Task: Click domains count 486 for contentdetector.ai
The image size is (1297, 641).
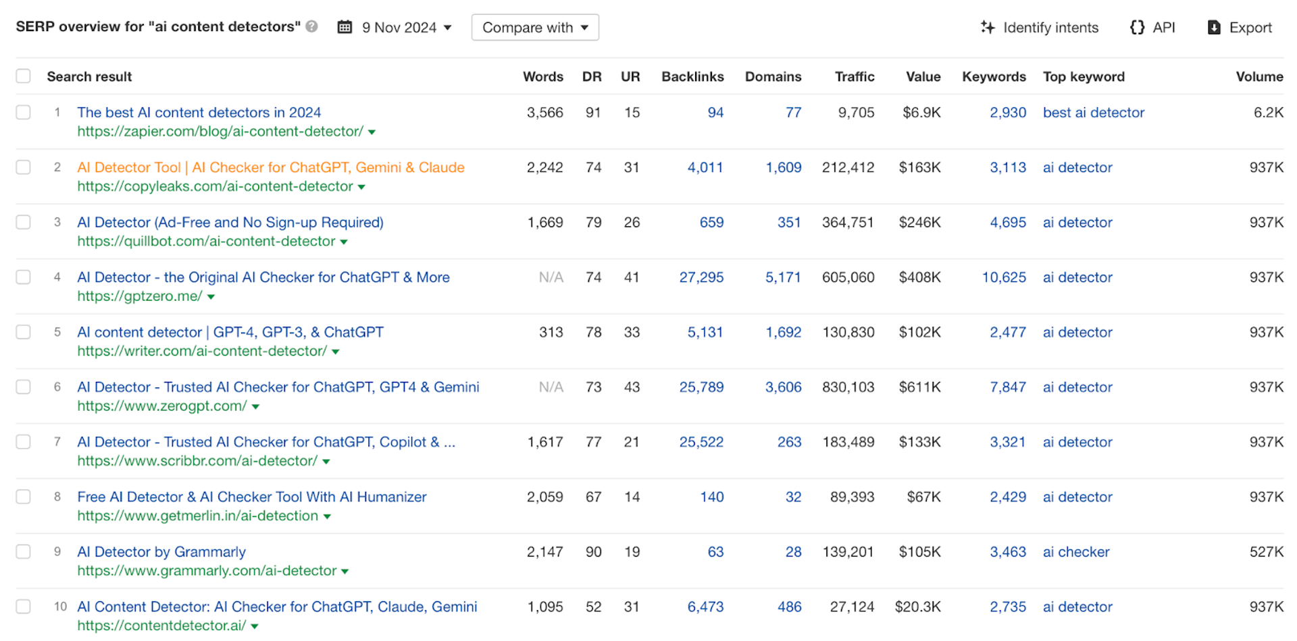Action: (789, 607)
